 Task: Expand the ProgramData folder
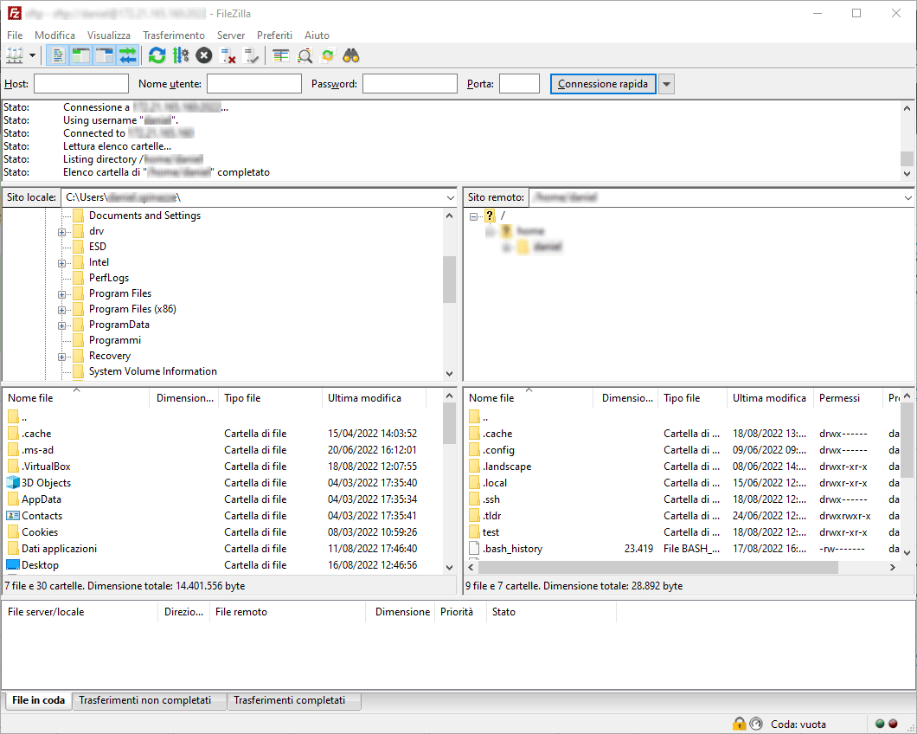(61, 325)
